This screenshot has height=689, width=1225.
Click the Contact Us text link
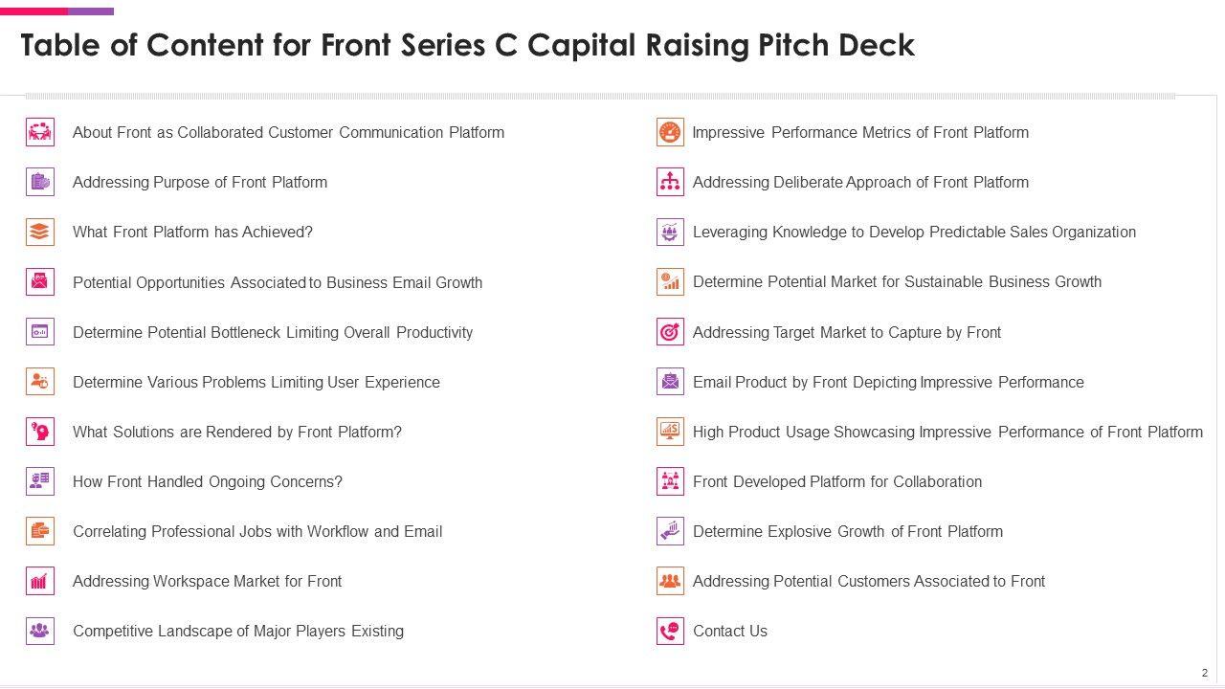tap(730, 631)
